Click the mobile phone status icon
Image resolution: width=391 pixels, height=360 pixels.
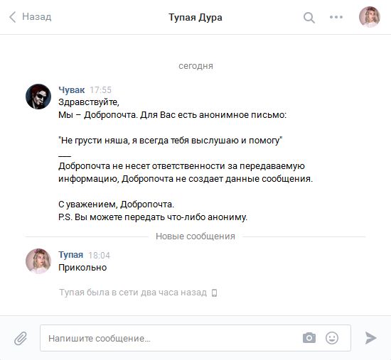214,293
